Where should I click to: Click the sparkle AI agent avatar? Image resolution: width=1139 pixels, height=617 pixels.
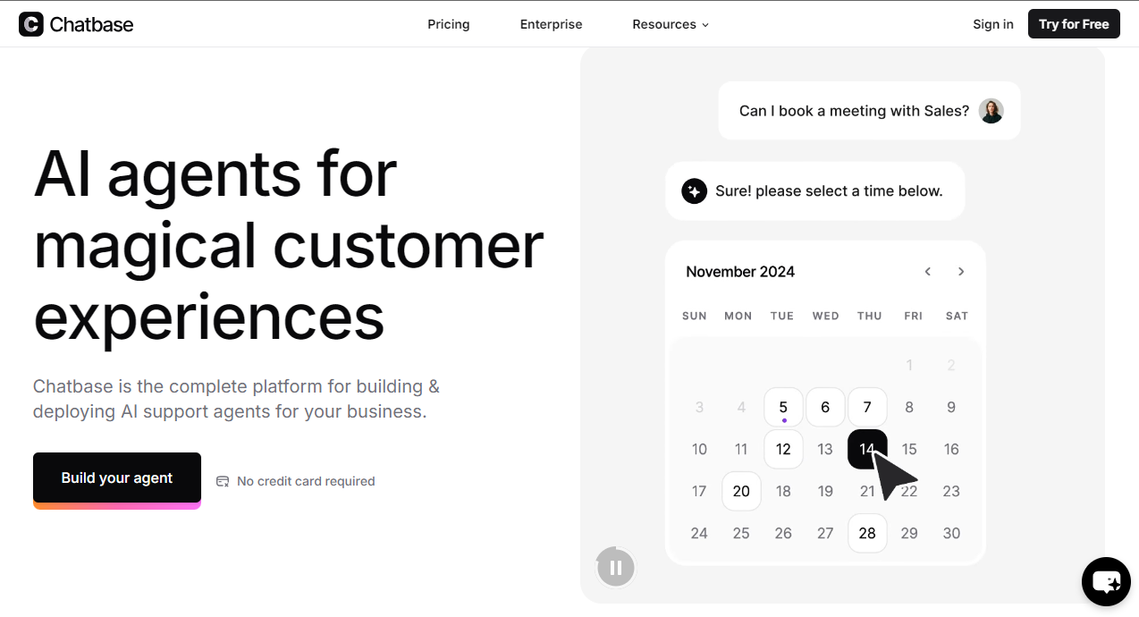[695, 191]
